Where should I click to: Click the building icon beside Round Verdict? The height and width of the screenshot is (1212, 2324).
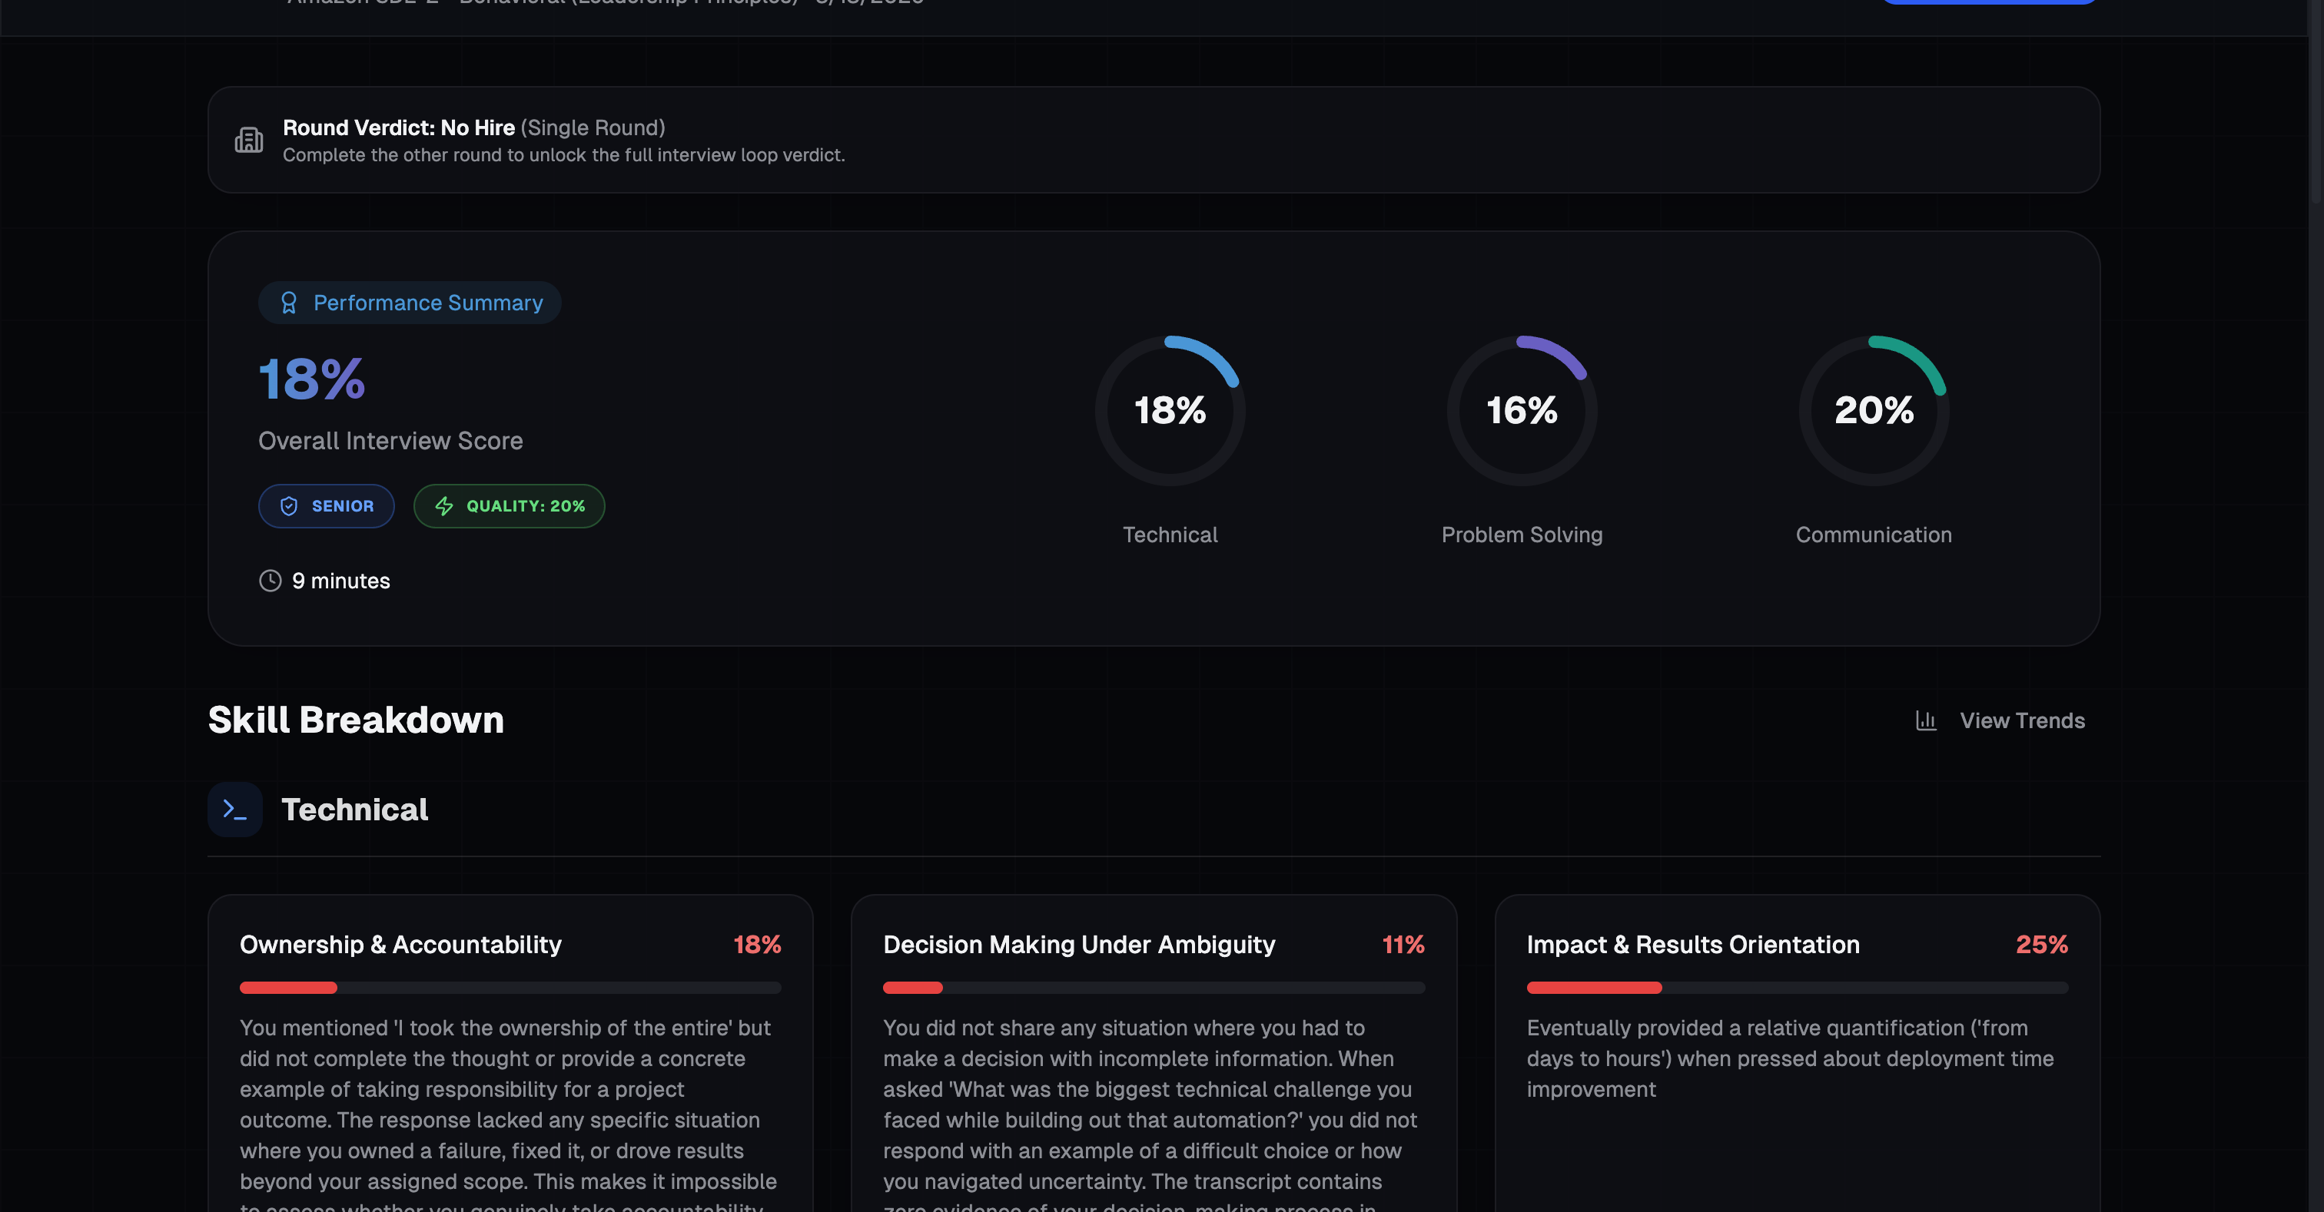[249, 140]
